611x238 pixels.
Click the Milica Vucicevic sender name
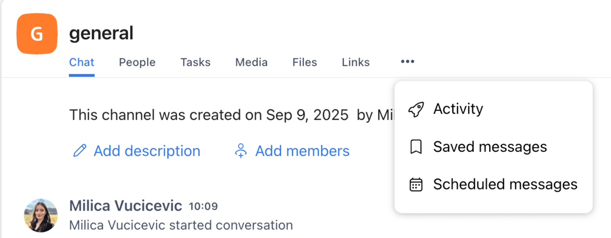[x=125, y=206]
